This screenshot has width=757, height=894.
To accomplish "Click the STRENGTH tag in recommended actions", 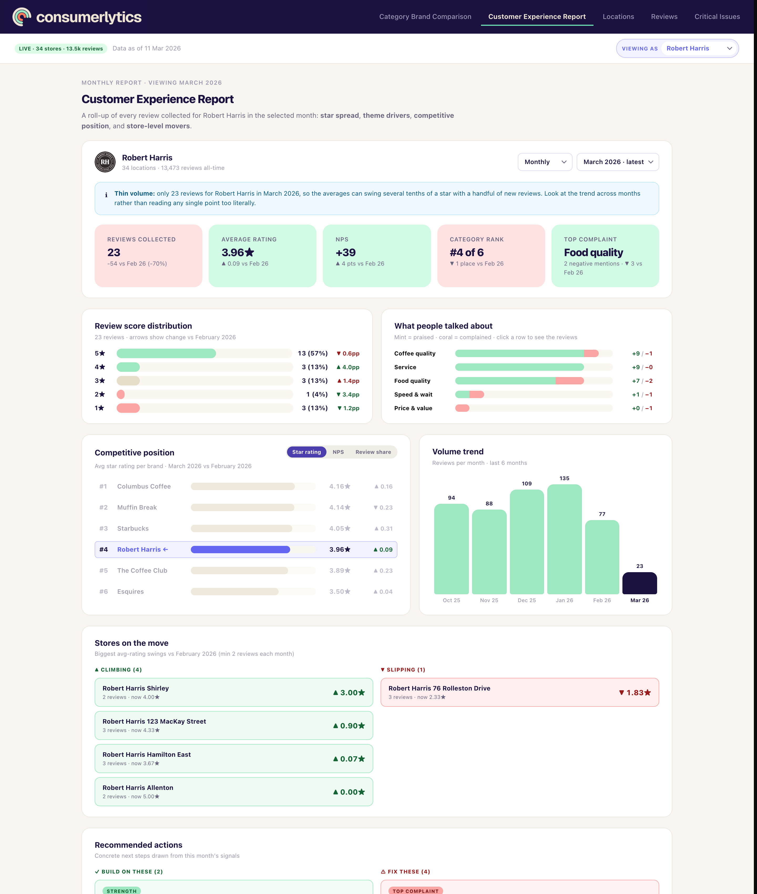I will 121,891.
